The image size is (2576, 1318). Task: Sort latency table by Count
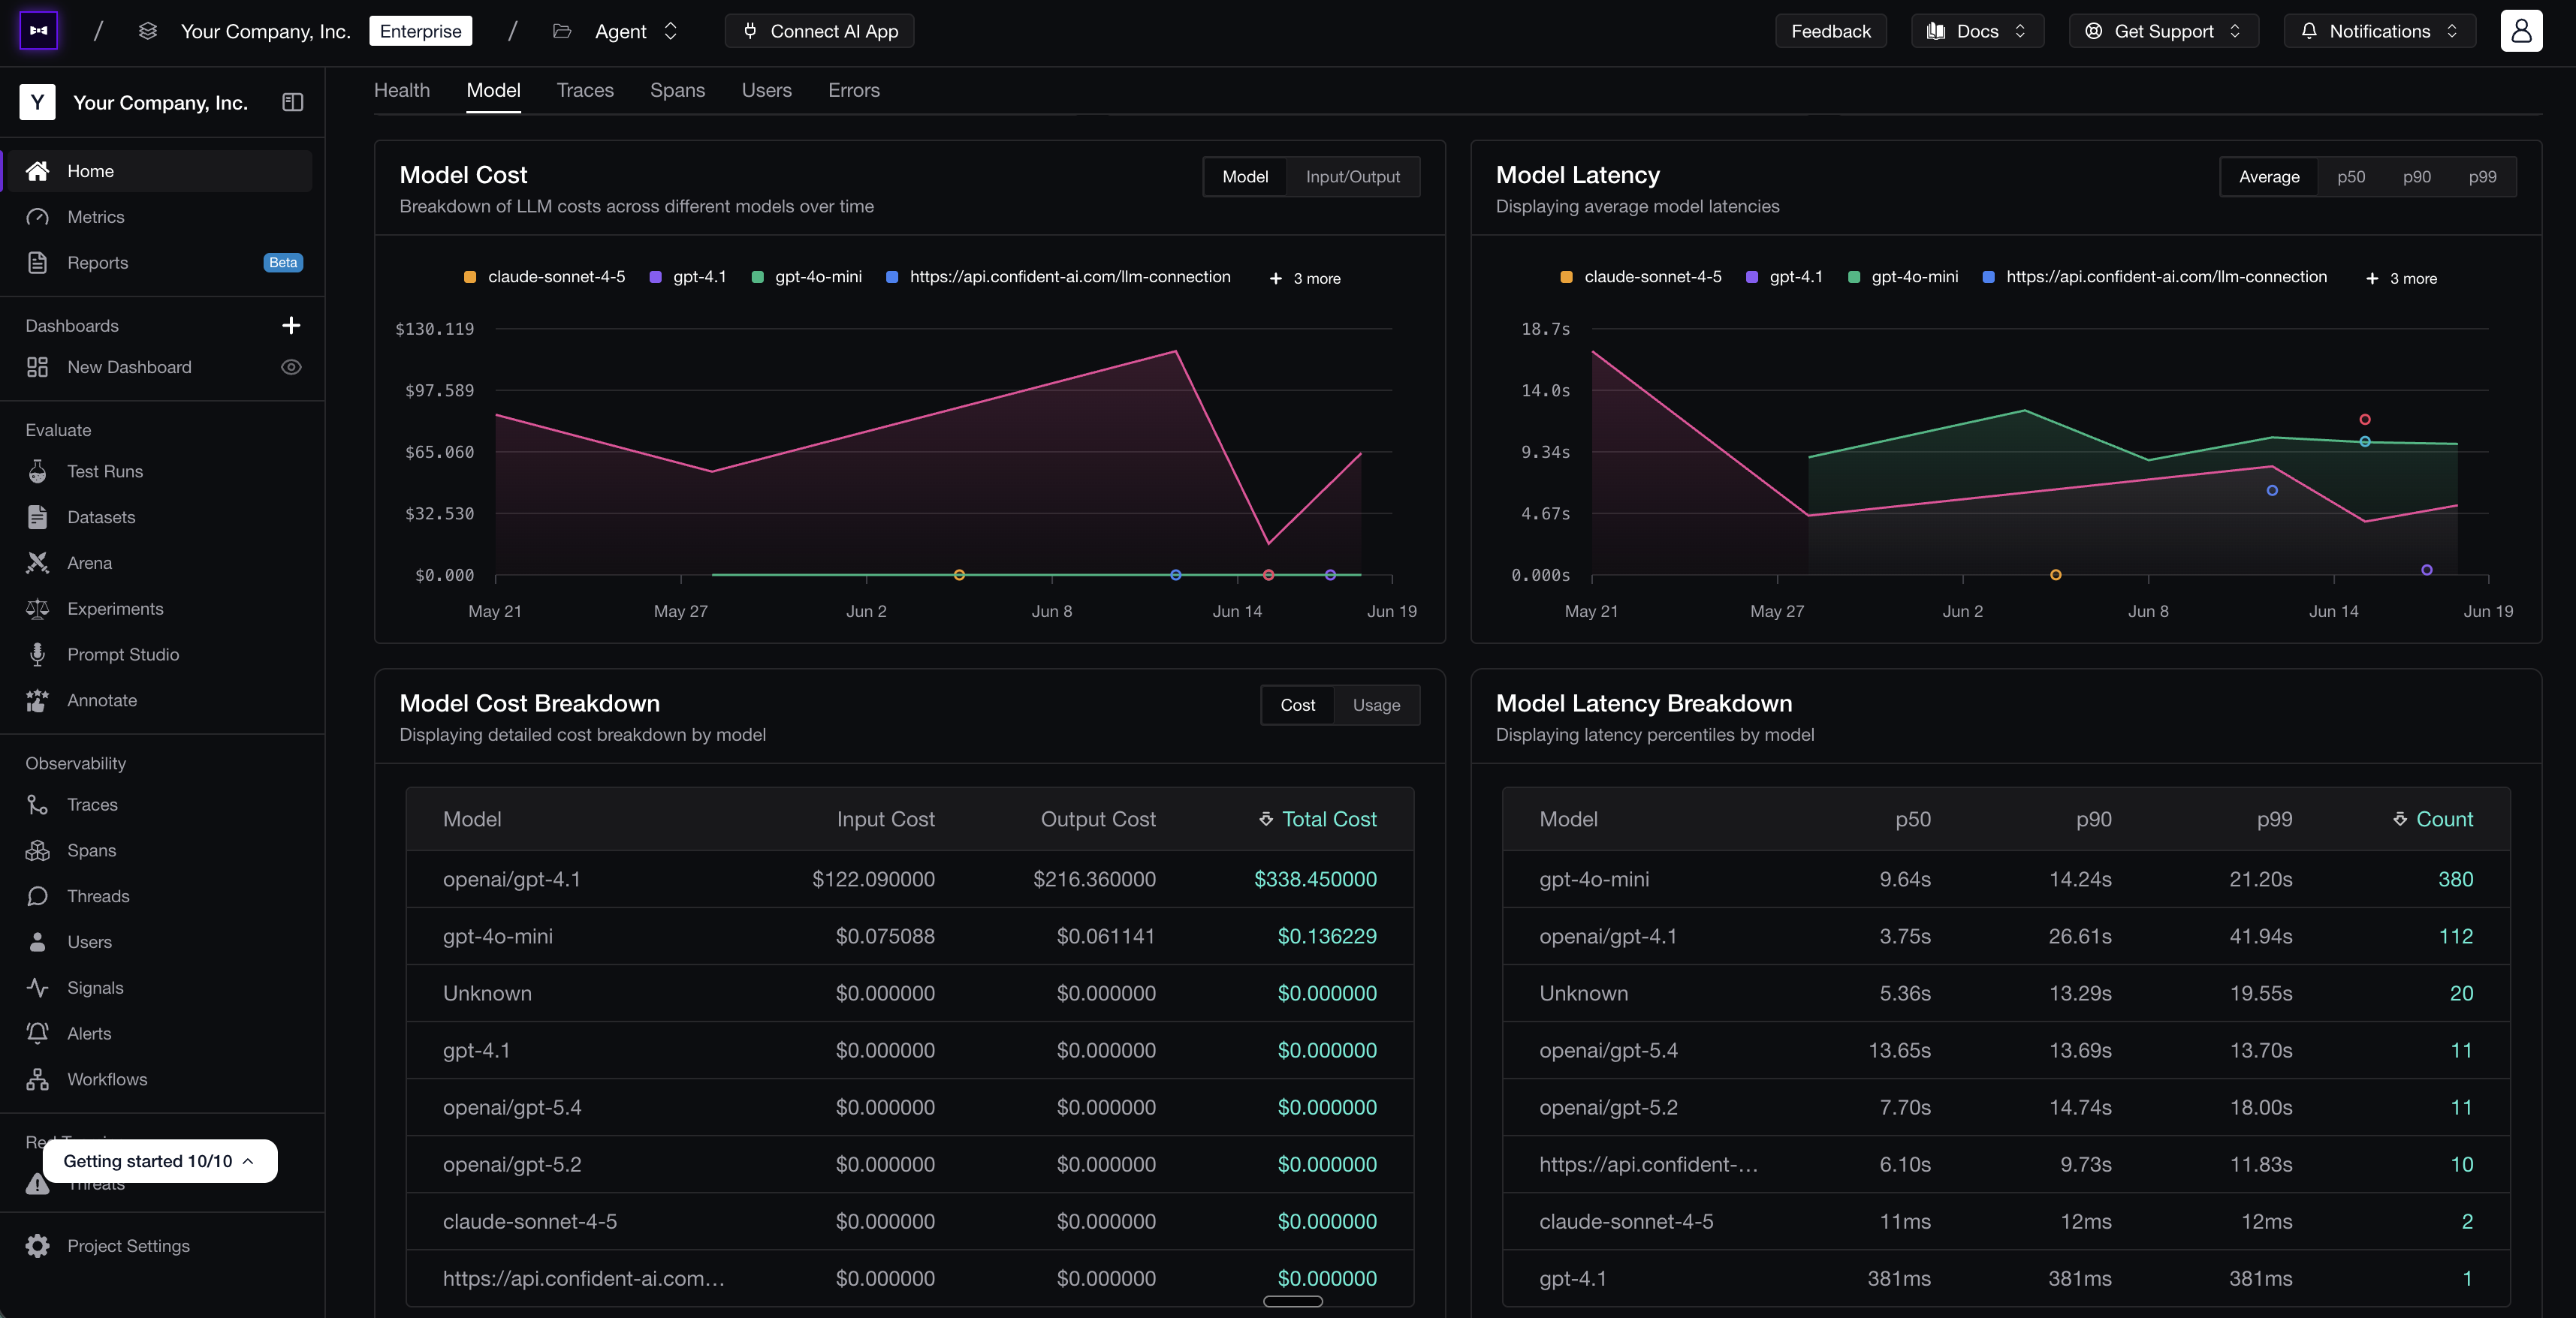pos(2432,820)
